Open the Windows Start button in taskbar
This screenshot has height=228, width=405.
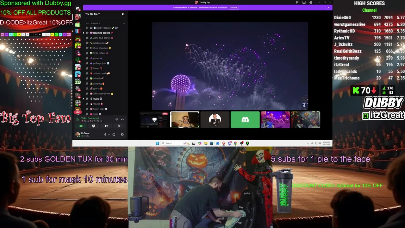pos(157,143)
